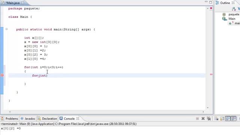Close the Outline view tab
The height and width of the screenshot is (135, 240).
click(x=233, y=3)
